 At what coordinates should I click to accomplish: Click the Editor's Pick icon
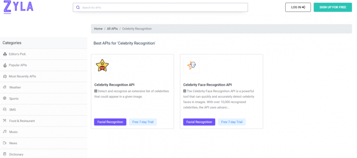point(5,54)
